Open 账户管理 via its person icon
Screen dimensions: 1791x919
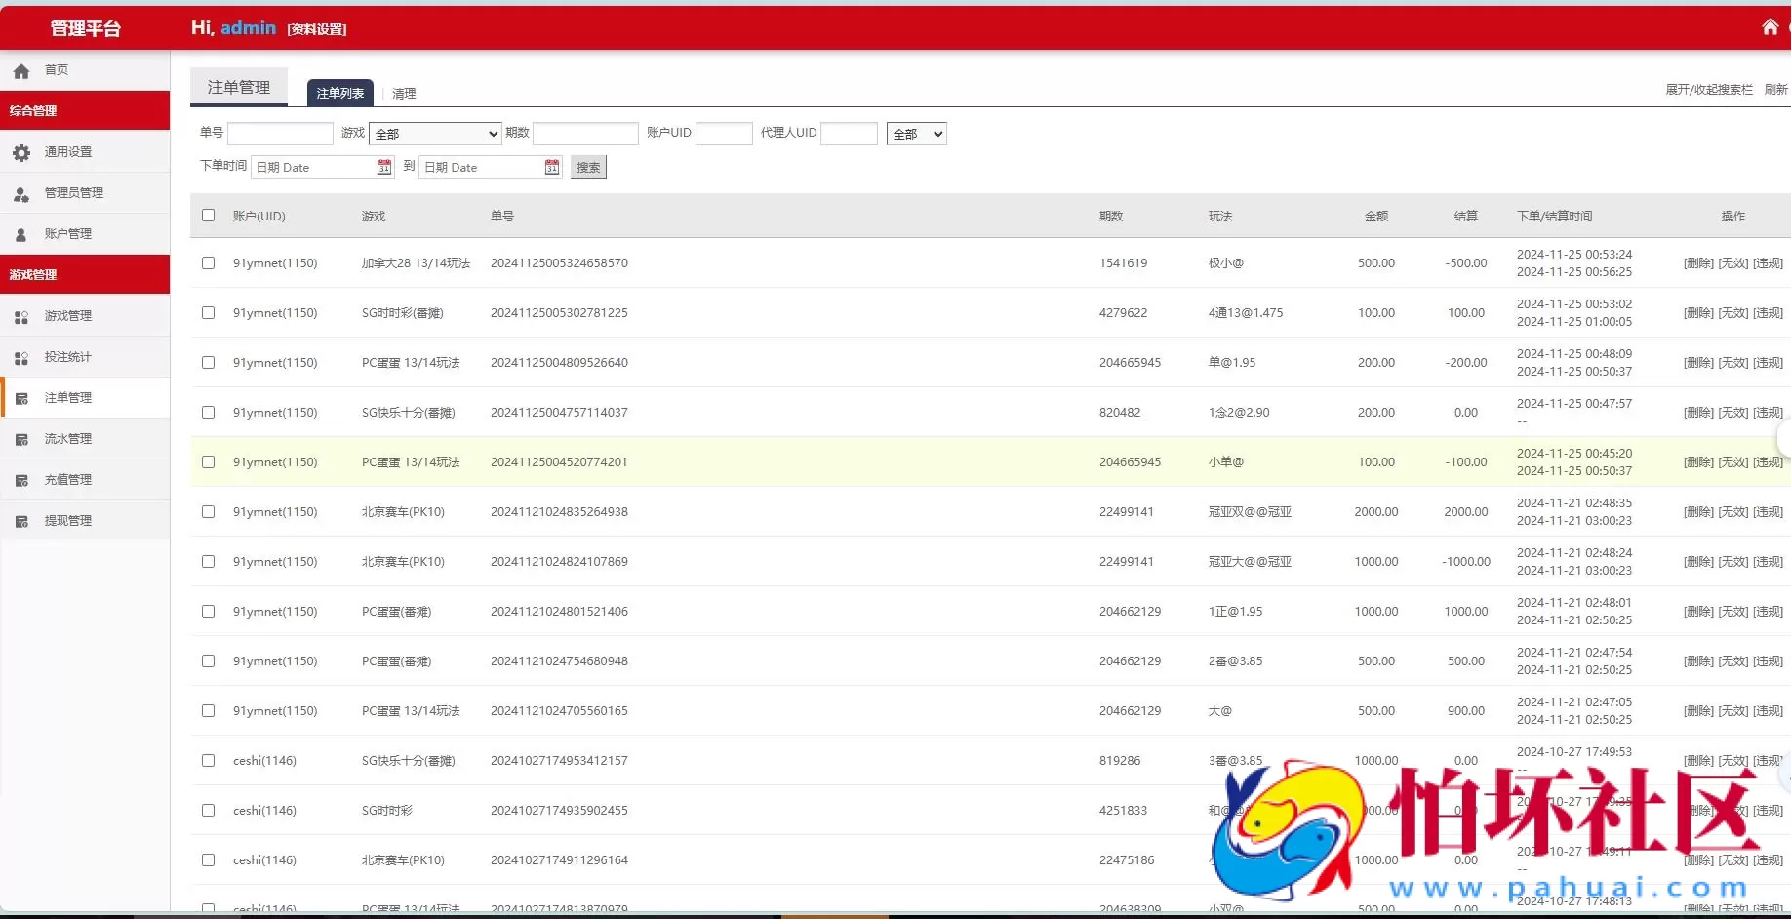click(x=21, y=233)
